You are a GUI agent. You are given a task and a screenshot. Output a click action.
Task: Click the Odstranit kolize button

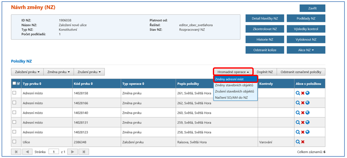click(x=265, y=50)
